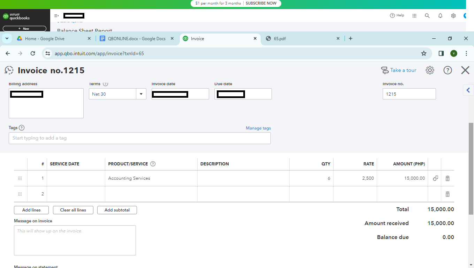Click the Product/Service cell on line 2
Viewport: 474px width, 268px height.
(151, 194)
